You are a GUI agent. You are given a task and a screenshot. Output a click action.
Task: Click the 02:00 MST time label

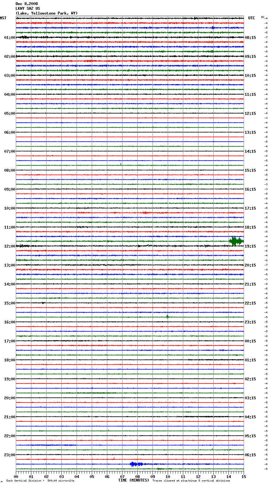(x=10, y=57)
